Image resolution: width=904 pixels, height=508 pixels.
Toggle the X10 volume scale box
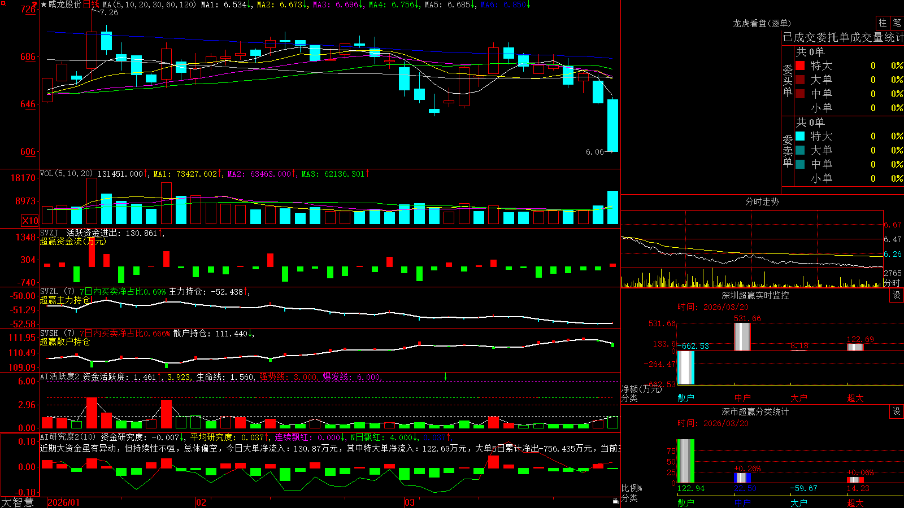(30, 221)
